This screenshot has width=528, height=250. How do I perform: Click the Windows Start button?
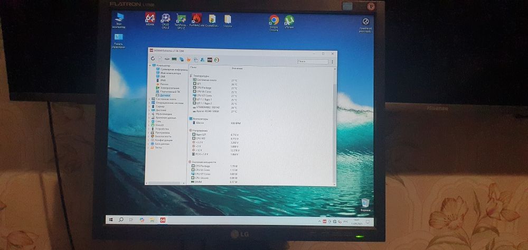(111, 220)
